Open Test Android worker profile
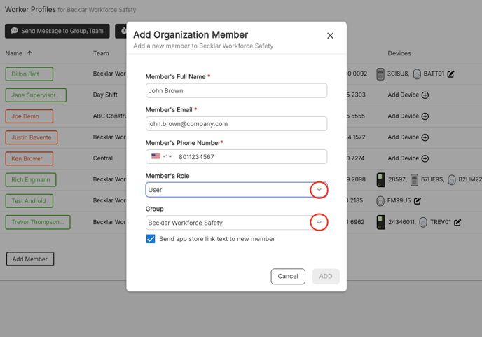482x337 pixels. coord(29,201)
